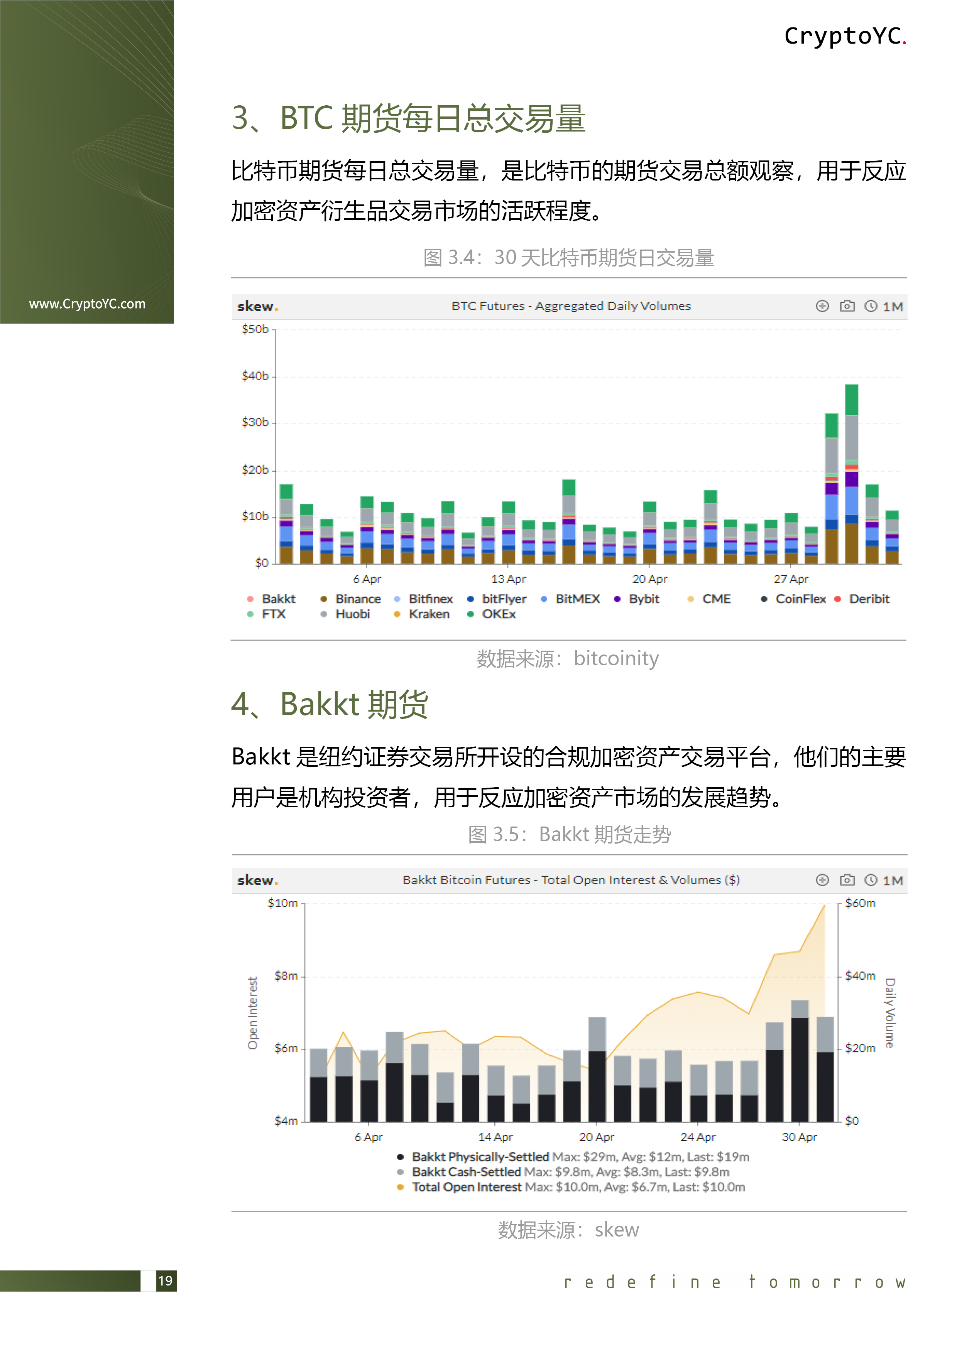Toggle the Bybit series in the legend
This screenshot has width=957, height=1353.
[x=637, y=599]
